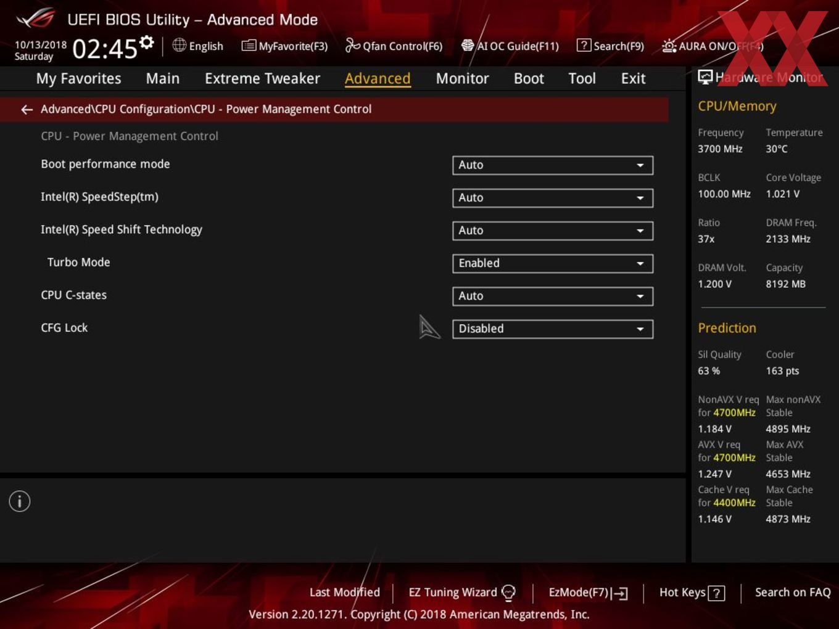Click the 'Turbo Mode' label
Image resolution: width=839 pixels, height=629 pixels.
point(78,262)
